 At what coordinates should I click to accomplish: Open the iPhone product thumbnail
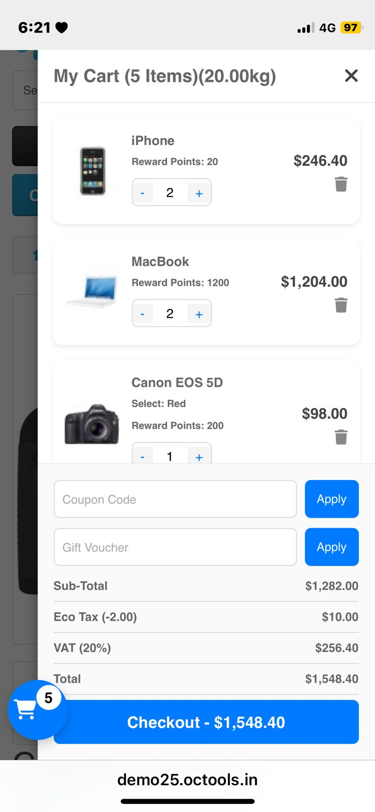click(x=92, y=171)
